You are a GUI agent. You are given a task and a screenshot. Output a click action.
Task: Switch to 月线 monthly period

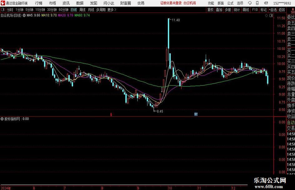pos(91,10)
